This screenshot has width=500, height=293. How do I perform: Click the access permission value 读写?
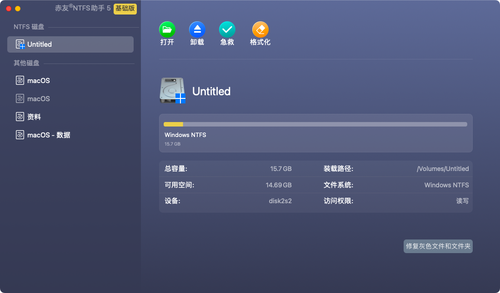462,201
